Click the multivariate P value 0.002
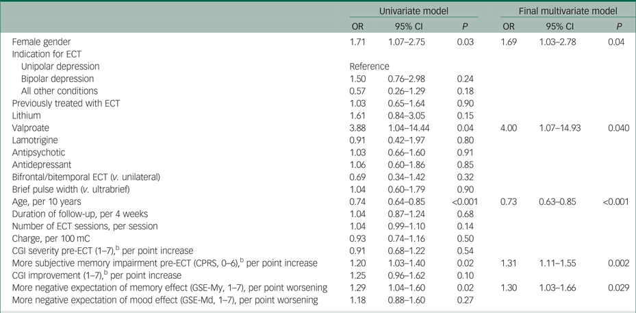 pyautogui.click(x=619, y=263)
